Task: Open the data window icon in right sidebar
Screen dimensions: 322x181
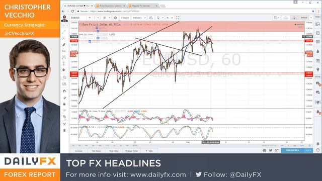Action: pyautogui.click(x=318, y=42)
